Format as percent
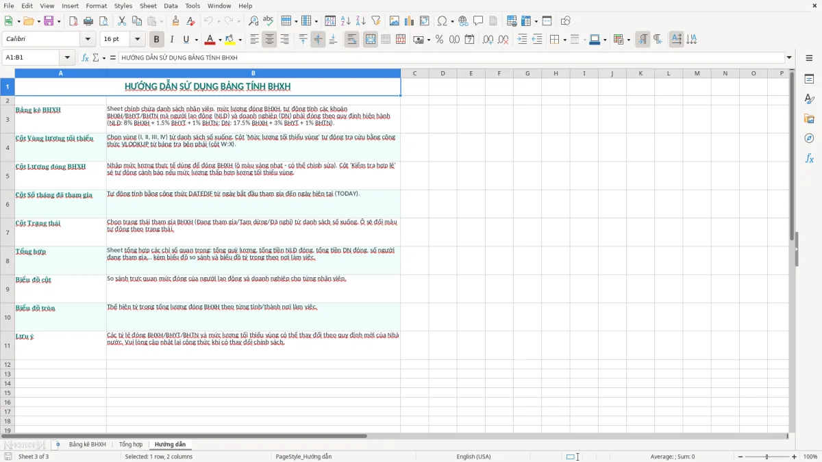Viewport: 822px width, 462px height. [x=439, y=40]
